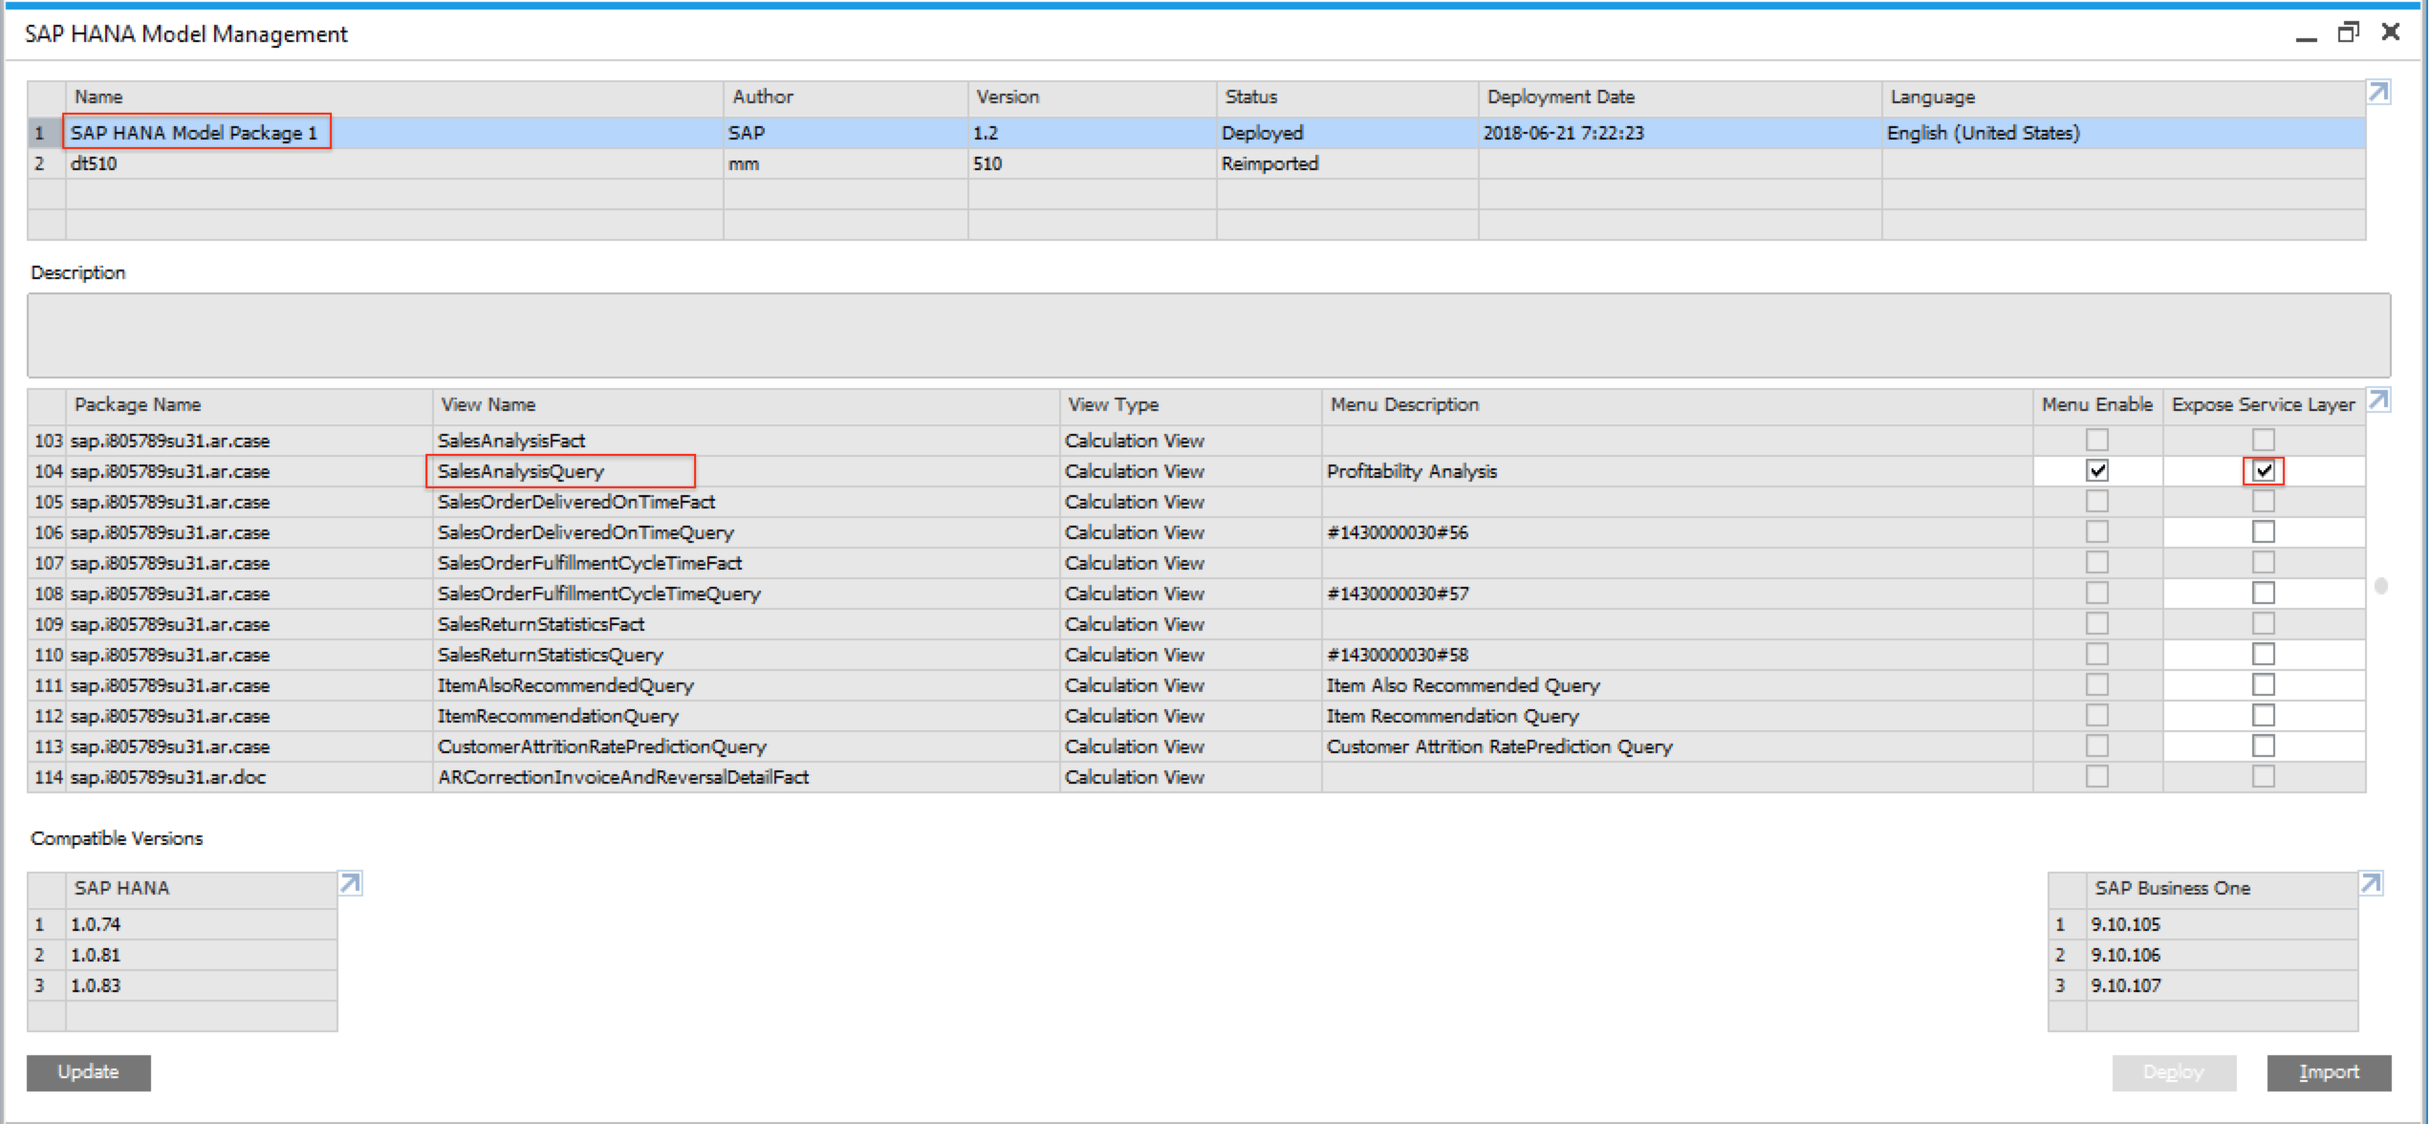The width and height of the screenshot is (2430, 1124).
Task: Select the SalesAnalysisFact view name cell
Action: tap(747, 441)
